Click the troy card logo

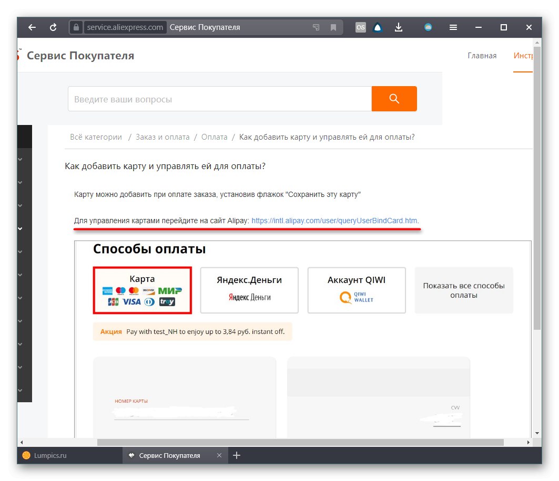(167, 302)
